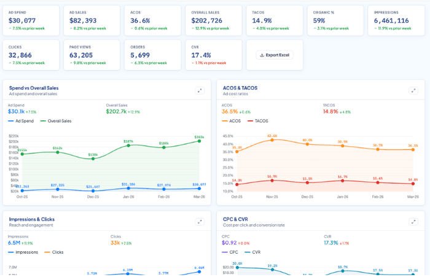Image resolution: width=430 pixels, height=277 pixels.
Task: Select the Impressions 6,461,116 card
Action: (396, 20)
